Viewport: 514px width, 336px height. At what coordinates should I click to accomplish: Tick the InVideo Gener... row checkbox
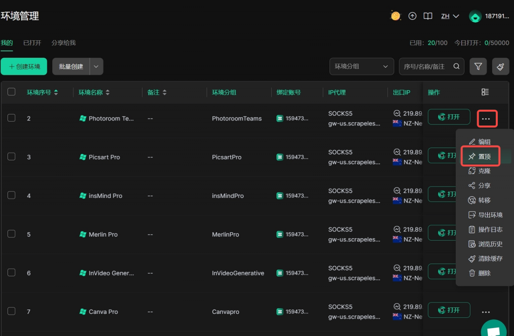[12, 272]
